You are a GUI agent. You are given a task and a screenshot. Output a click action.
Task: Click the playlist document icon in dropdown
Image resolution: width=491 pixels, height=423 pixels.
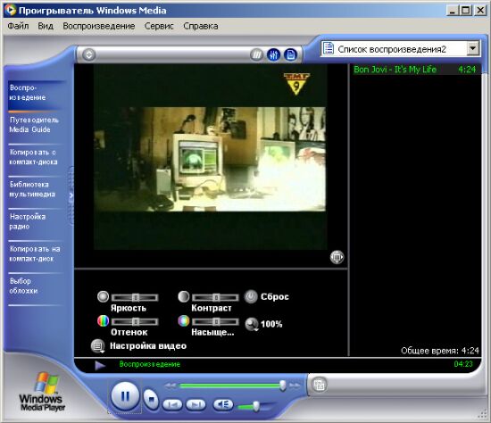click(328, 49)
